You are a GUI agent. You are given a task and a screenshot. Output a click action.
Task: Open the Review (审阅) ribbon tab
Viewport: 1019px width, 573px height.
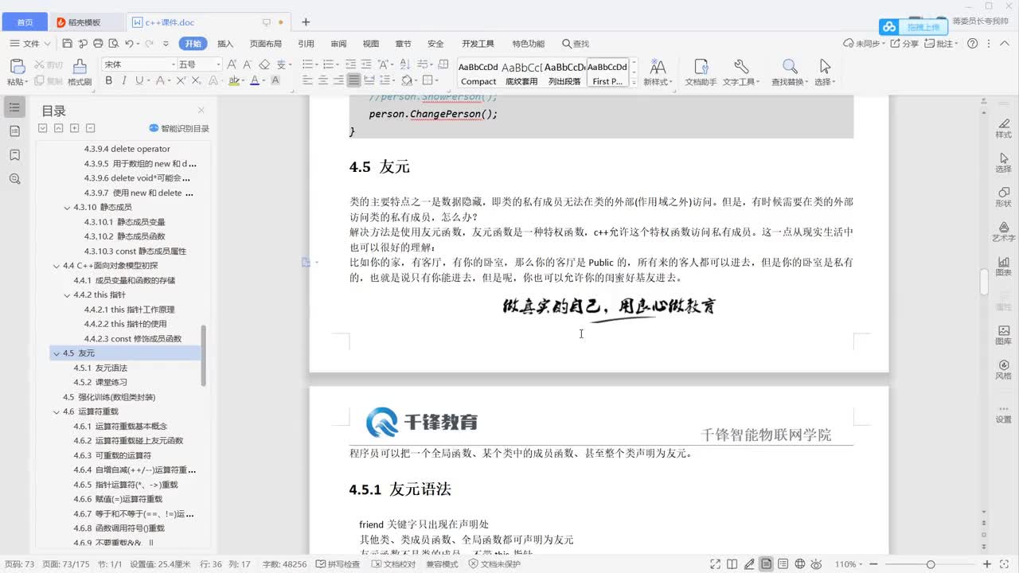point(338,44)
